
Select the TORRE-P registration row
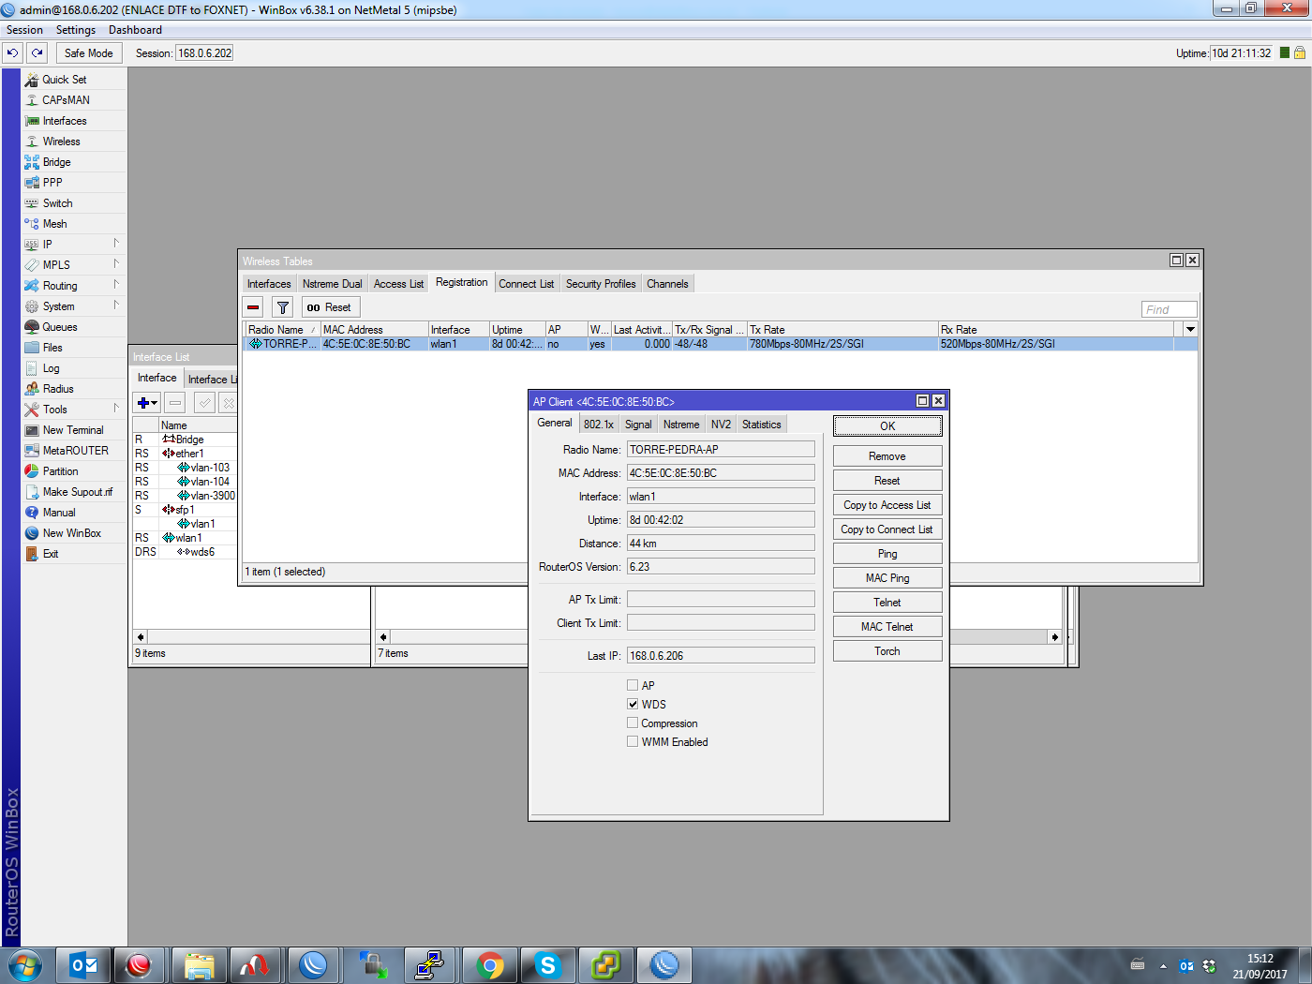720,344
